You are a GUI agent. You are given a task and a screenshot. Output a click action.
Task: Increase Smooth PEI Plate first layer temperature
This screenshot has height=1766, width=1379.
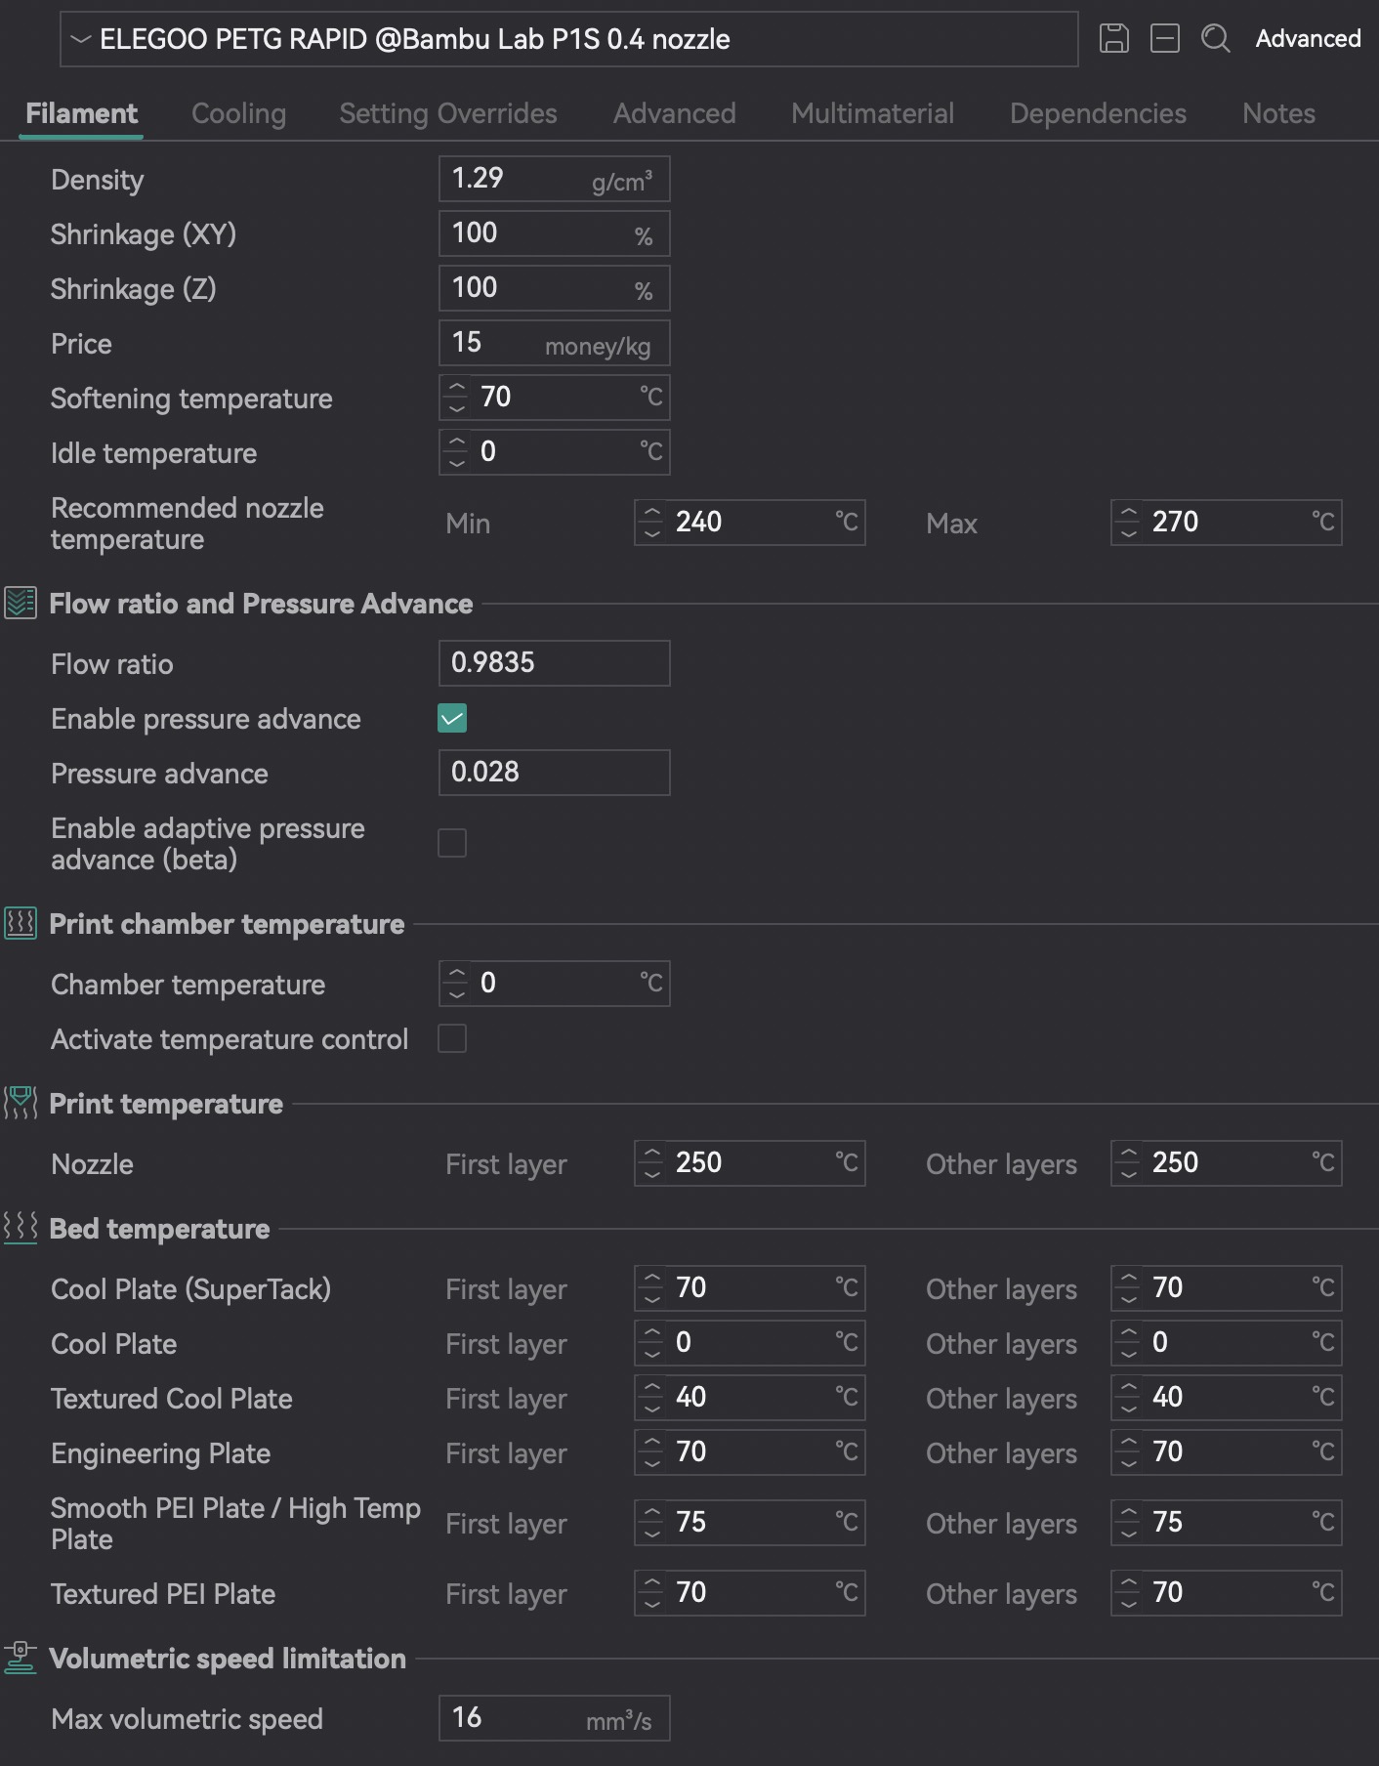pos(651,1513)
